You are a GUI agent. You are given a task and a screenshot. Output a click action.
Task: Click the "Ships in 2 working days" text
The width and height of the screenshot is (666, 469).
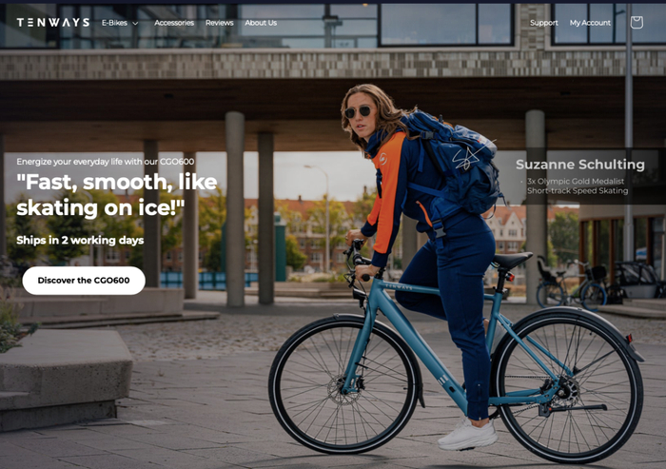pyautogui.click(x=80, y=241)
